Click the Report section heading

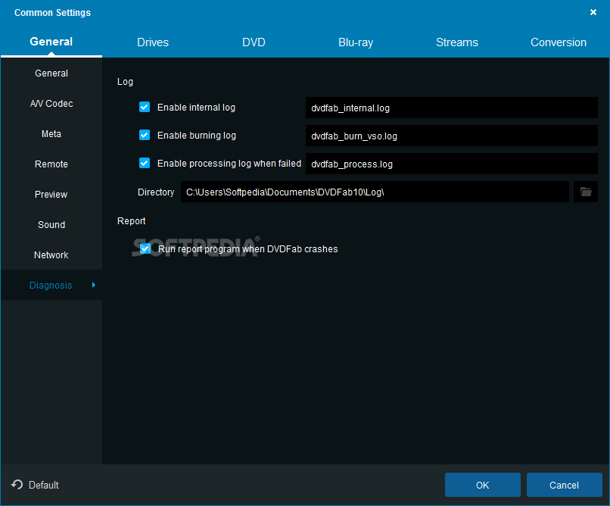[x=131, y=220]
